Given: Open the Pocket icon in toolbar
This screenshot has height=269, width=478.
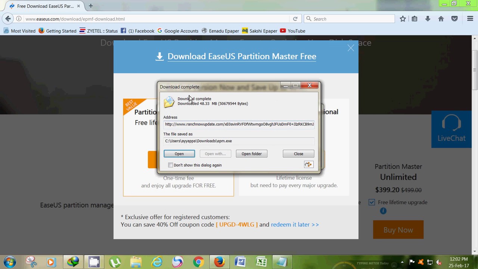Looking at the screenshot, I should point(454,19).
